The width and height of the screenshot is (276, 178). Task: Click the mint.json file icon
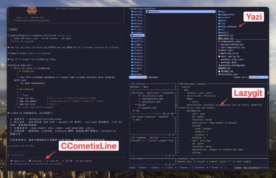[x=219, y=50]
